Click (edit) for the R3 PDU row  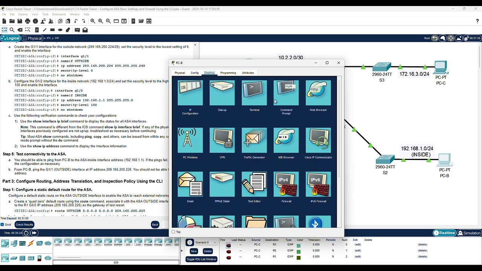357,245
